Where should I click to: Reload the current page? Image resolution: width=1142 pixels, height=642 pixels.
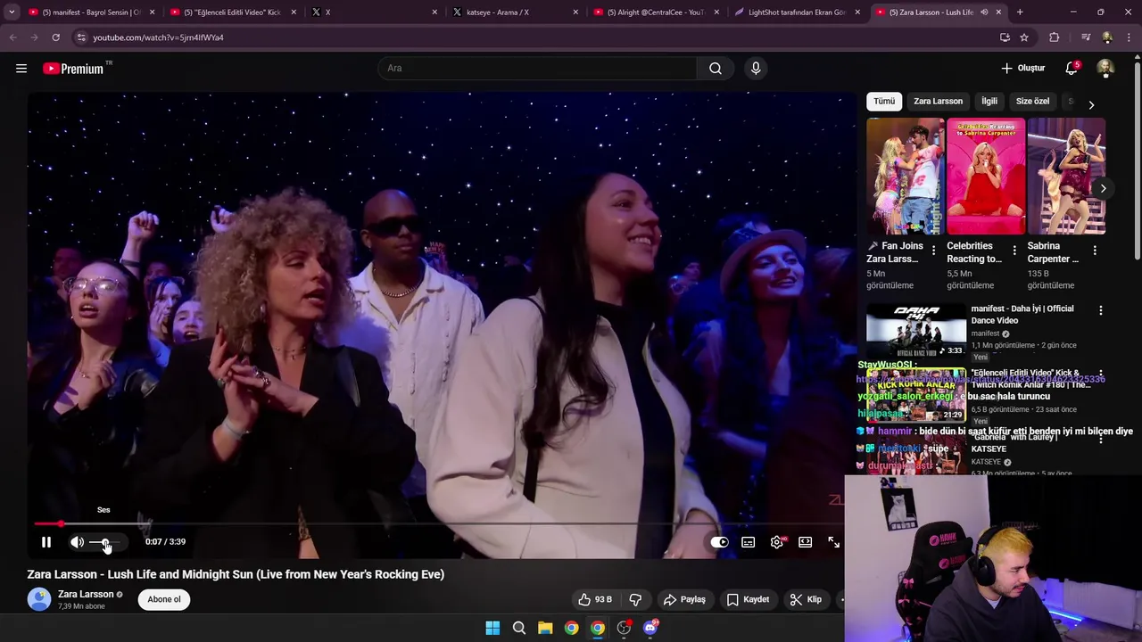[x=55, y=37]
